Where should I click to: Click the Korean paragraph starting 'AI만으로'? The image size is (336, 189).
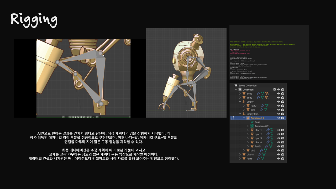click(x=104, y=137)
